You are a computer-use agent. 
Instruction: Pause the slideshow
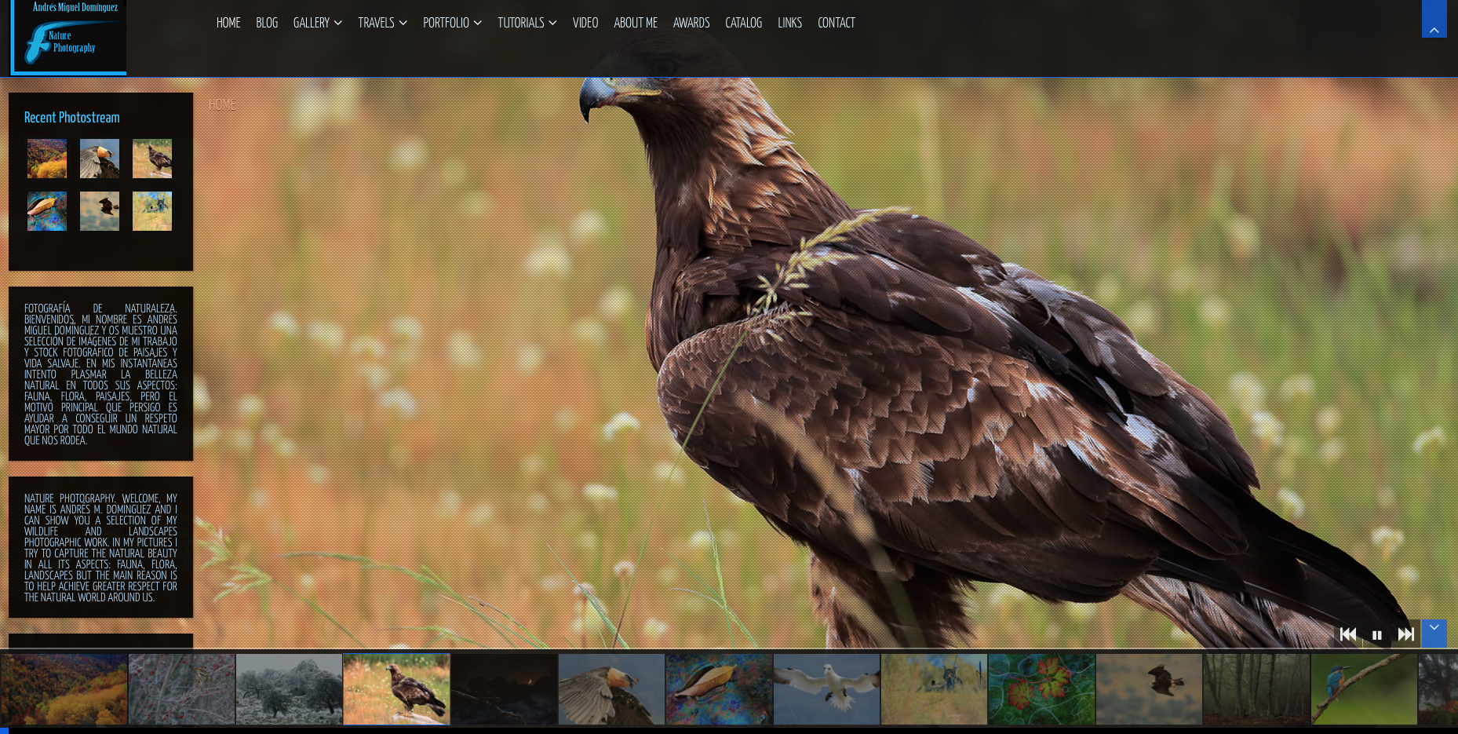pyautogui.click(x=1376, y=635)
